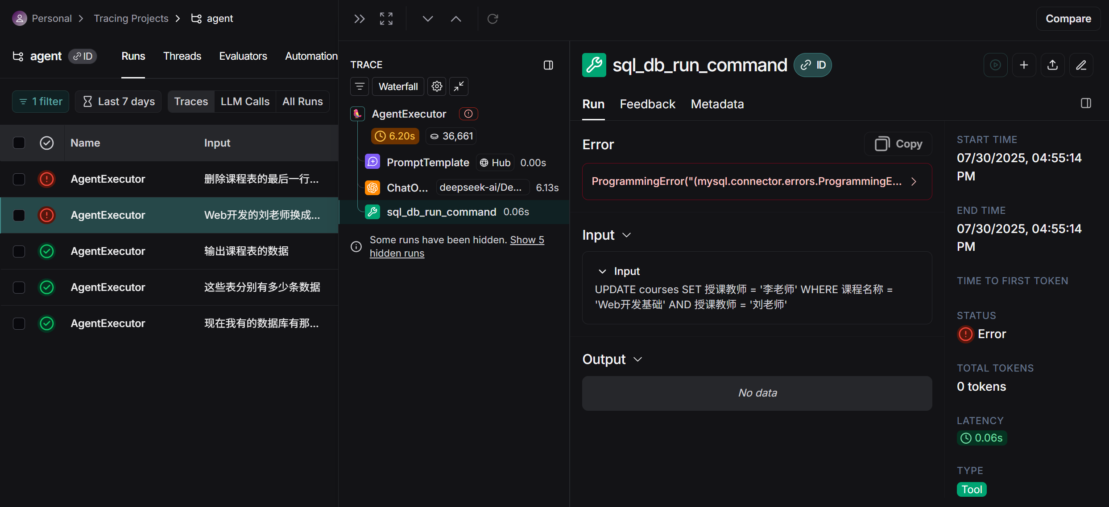The width and height of the screenshot is (1109, 507).
Task: Open trace settings gear icon
Action: pos(437,86)
